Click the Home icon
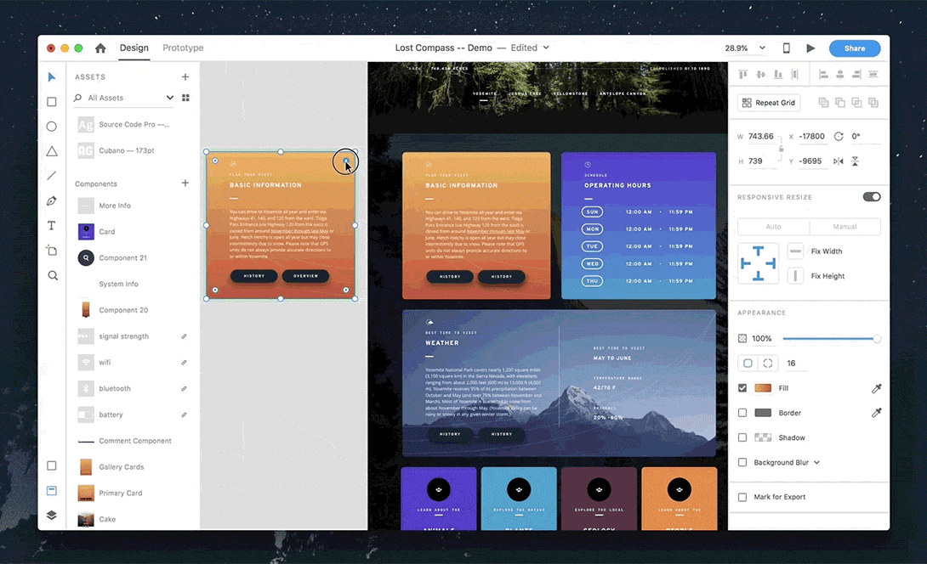The height and width of the screenshot is (564, 927). click(x=100, y=48)
